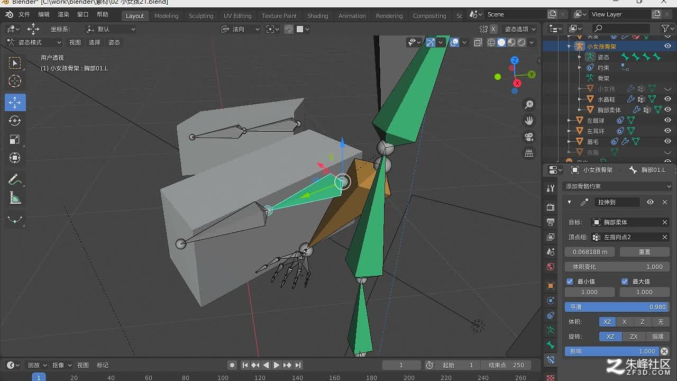Hide 小女孩骨架 in the outliner

point(667,47)
